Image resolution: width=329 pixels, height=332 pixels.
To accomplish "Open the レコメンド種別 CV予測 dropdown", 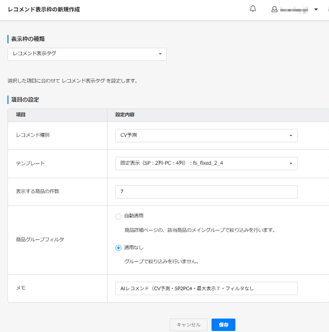I will point(207,135).
